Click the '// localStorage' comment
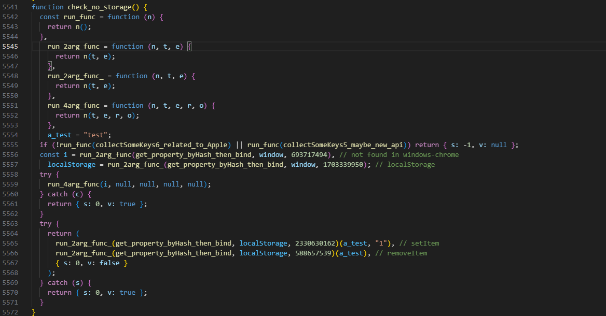The image size is (606, 316). (x=405, y=164)
